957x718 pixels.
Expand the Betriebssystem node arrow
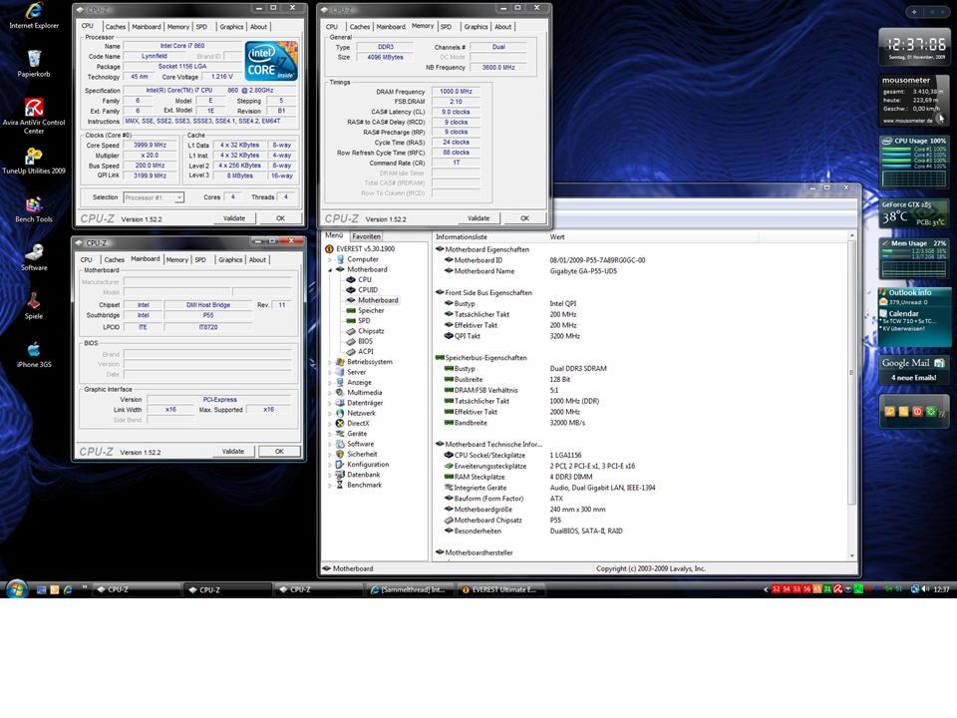click(330, 362)
